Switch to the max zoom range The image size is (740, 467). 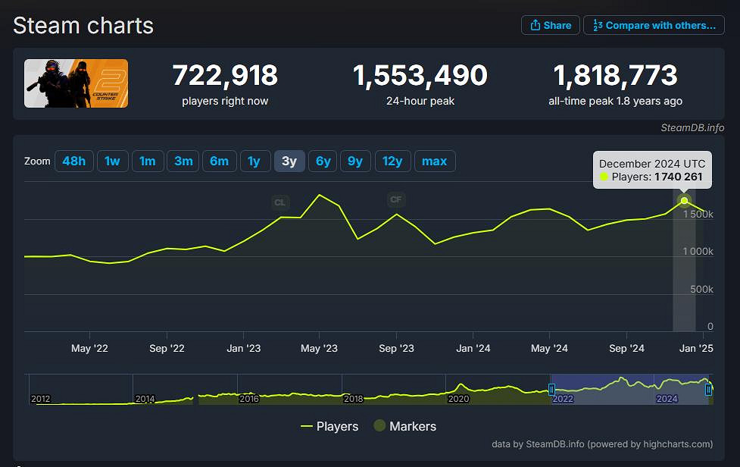tap(435, 161)
